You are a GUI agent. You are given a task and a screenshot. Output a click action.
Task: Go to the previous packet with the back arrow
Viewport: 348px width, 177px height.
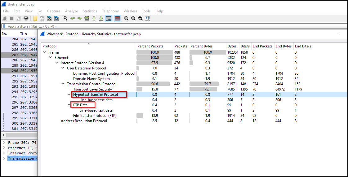pos(73,18)
